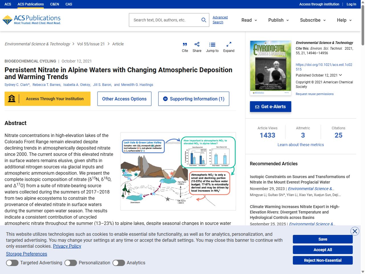Click the institution building icon on access button

(x=12, y=98)
